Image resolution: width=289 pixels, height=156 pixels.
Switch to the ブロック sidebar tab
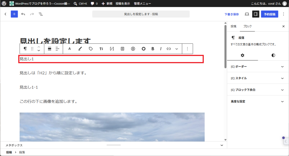pyautogui.click(x=247, y=26)
